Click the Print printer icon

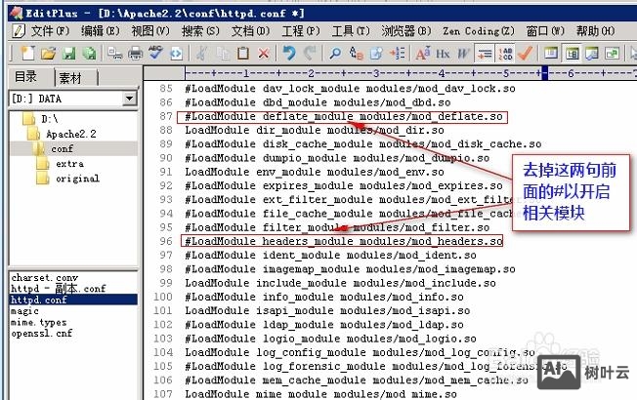tap(135, 53)
